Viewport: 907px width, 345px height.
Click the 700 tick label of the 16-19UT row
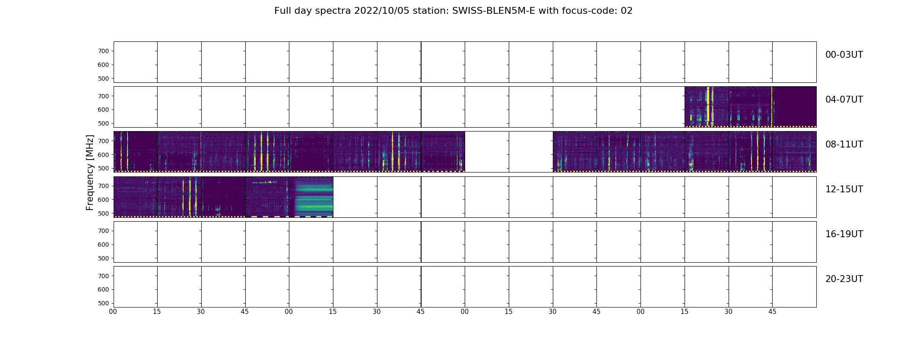click(x=104, y=231)
